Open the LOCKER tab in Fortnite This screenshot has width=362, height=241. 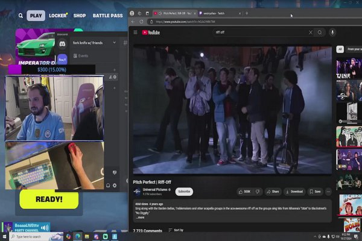tap(58, 16)
